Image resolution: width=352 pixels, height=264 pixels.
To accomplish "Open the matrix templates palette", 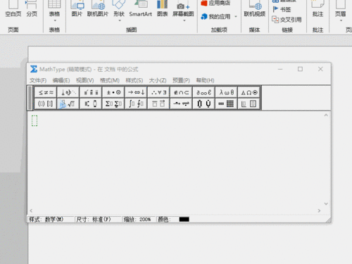I will pos(227,103).
